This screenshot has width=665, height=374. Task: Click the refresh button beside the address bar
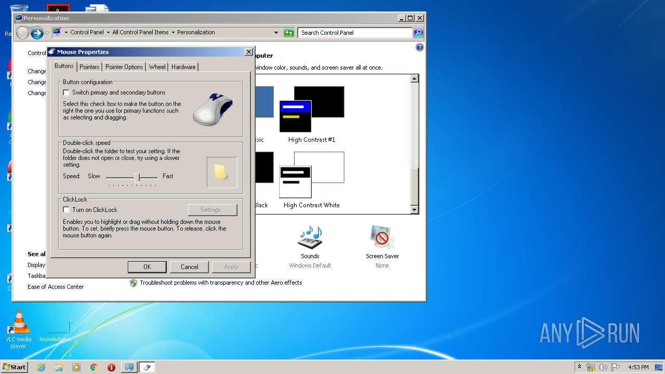point(289,33)
